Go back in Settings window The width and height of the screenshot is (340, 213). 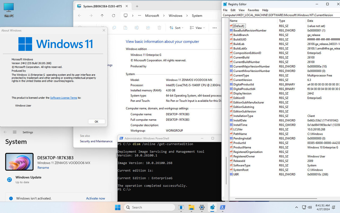coord(5,132)
